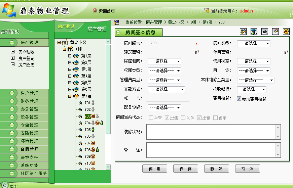Click the location icon before 当前位置
Screen dimensions: 293x188
click(x=116, y=22)
